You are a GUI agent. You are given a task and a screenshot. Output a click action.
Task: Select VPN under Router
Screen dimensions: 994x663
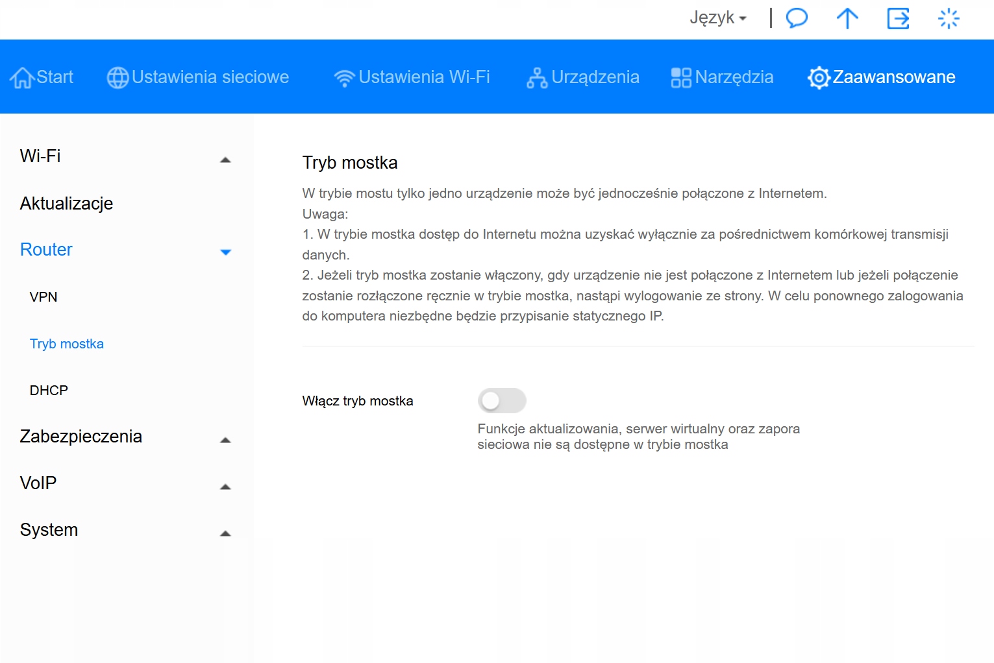click(43, 297)
